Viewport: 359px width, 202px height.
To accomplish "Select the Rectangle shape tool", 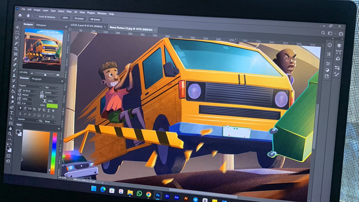I will (11, 123).
